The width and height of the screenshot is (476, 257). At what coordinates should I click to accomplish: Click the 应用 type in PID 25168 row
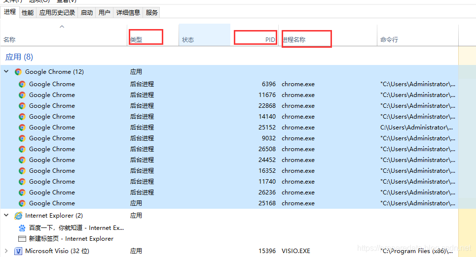tap(136, 203)
